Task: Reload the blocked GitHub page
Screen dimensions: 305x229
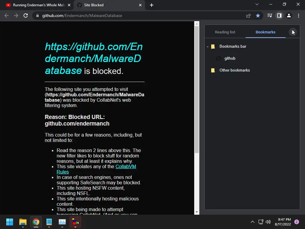Action: point(26,16)
